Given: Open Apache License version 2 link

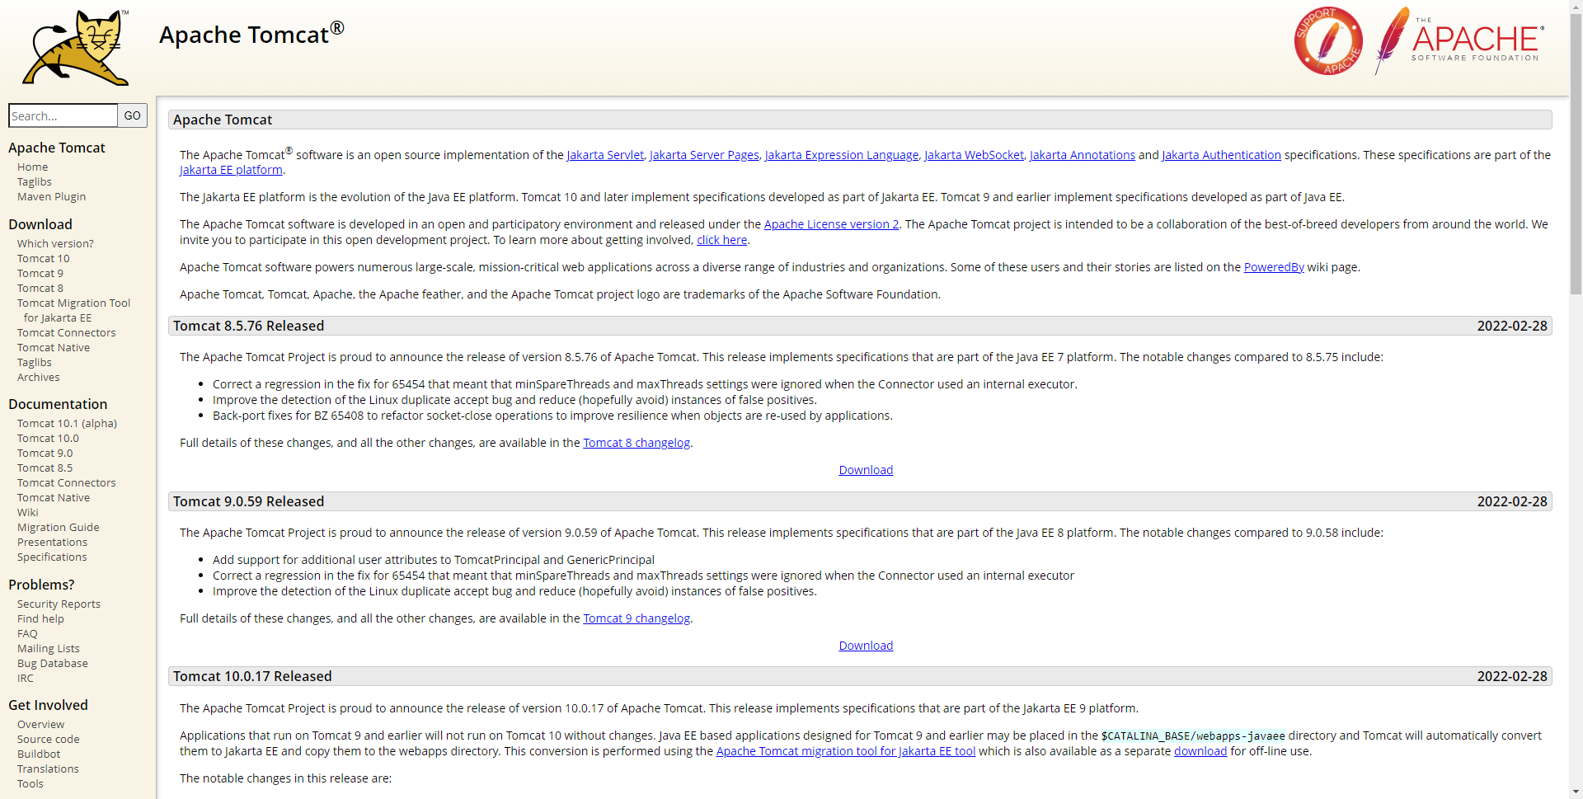Looking at the screenshot, I should tap(831, 224).
